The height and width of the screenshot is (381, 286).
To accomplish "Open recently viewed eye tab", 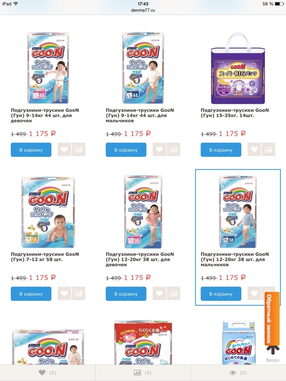I will tap(238, 373).
